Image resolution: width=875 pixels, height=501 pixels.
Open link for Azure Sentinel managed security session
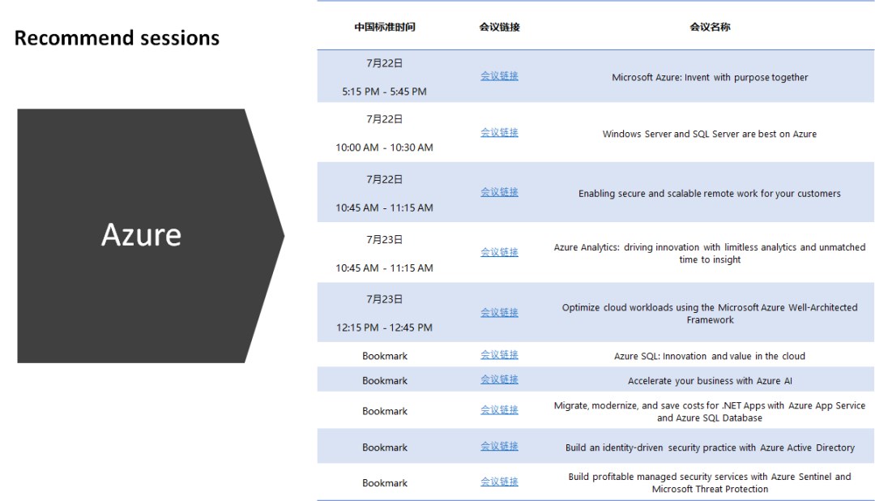(499, 482)
